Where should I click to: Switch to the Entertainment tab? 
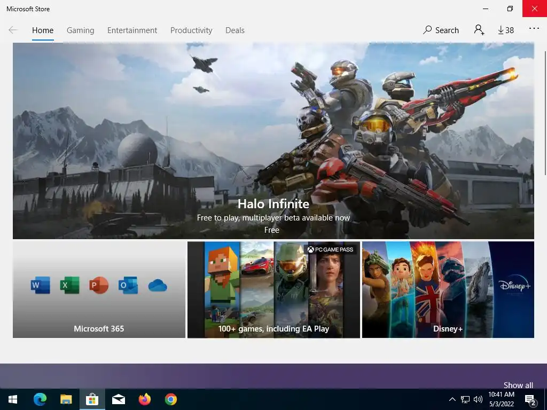(x=132, y=30)
